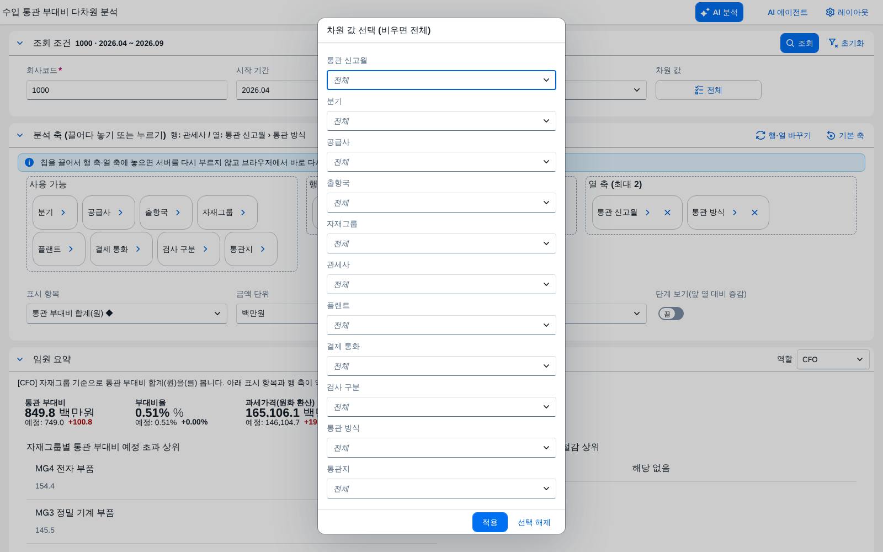
Task: Collapse the 임원 요약 section
Action: point(20,359)
